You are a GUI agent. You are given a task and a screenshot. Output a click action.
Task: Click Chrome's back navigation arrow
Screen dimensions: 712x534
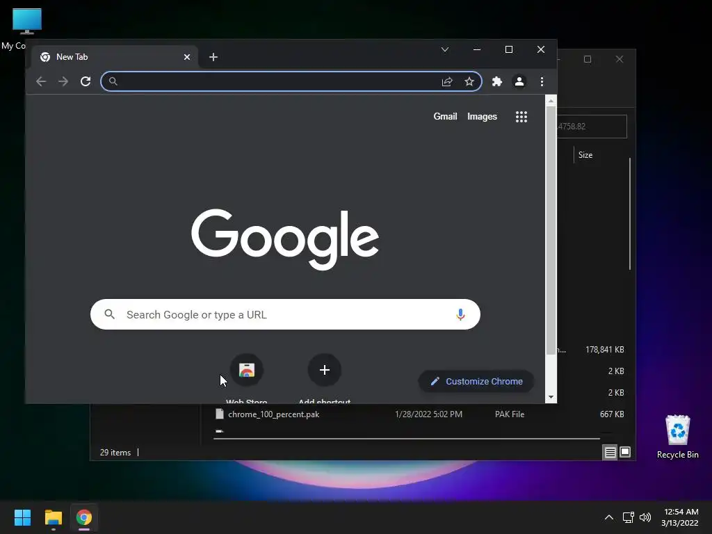[x=41, y=81]
